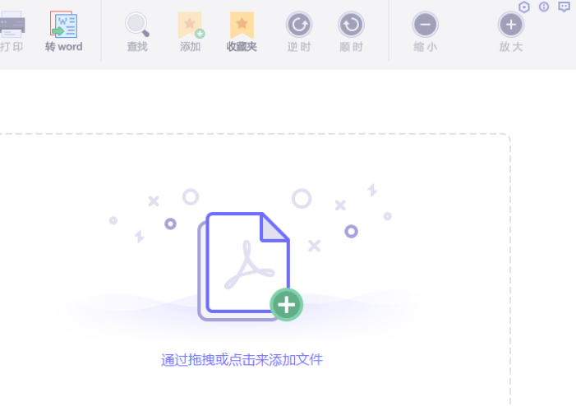Image resolution: width=576 pixels, height=406 pixels.
Task: Zoom in using the 放大 plus icon
Action: tap(511, 25)
